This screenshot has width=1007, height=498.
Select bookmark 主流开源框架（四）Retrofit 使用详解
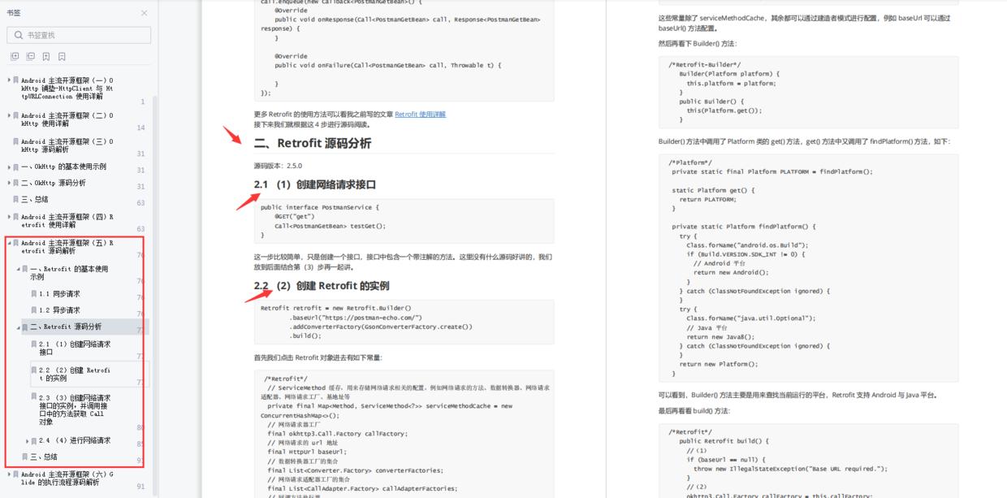click(67, 221)
